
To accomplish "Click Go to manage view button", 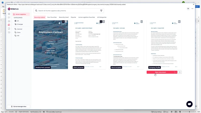I will coord(19,106).
